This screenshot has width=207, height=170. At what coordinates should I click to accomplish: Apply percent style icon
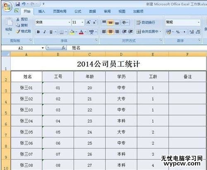pyautogui.click(x=178, y=32)
